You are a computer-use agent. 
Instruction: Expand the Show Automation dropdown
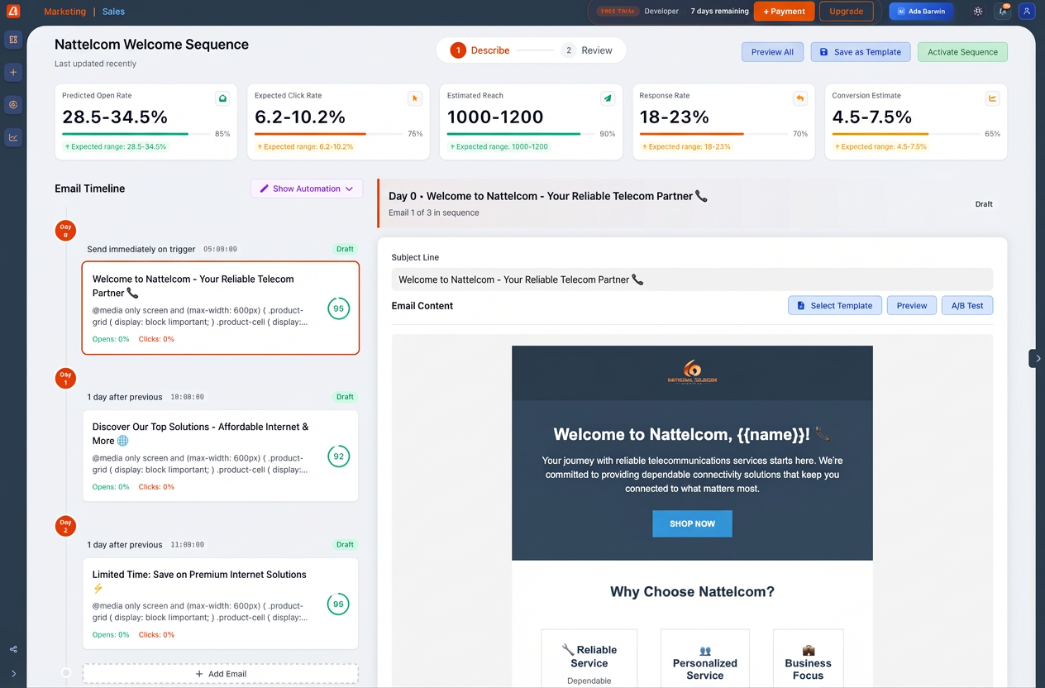point(307,189)
